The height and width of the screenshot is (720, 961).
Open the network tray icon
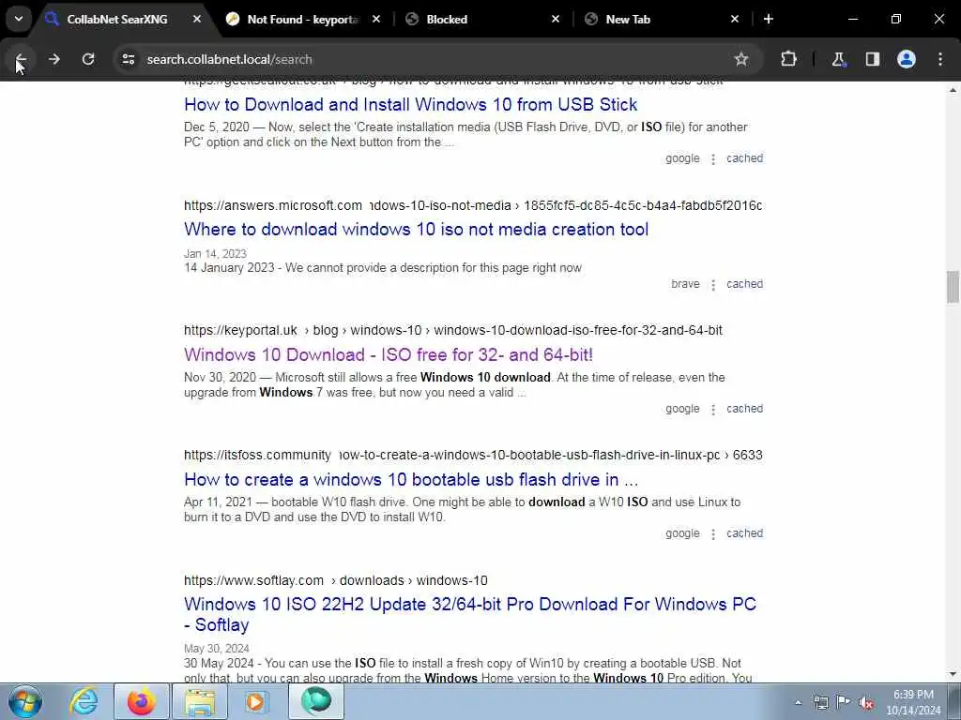click(821, 702)
